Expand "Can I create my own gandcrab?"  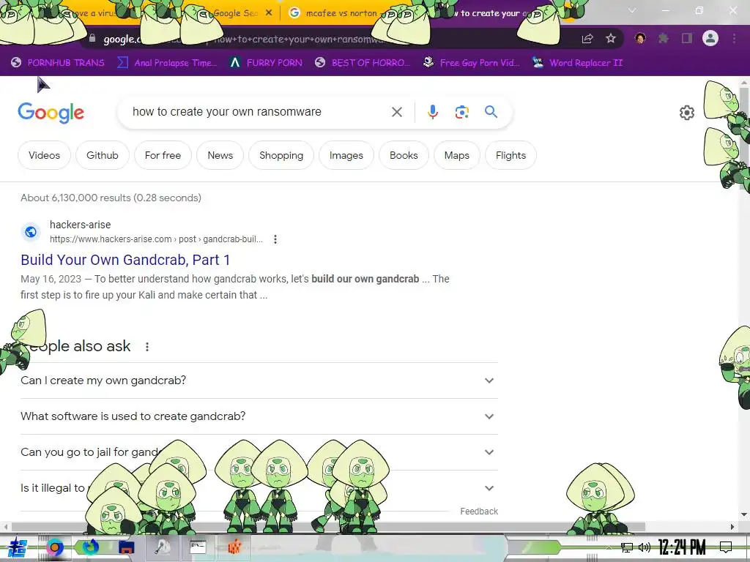tap(259, 381)
